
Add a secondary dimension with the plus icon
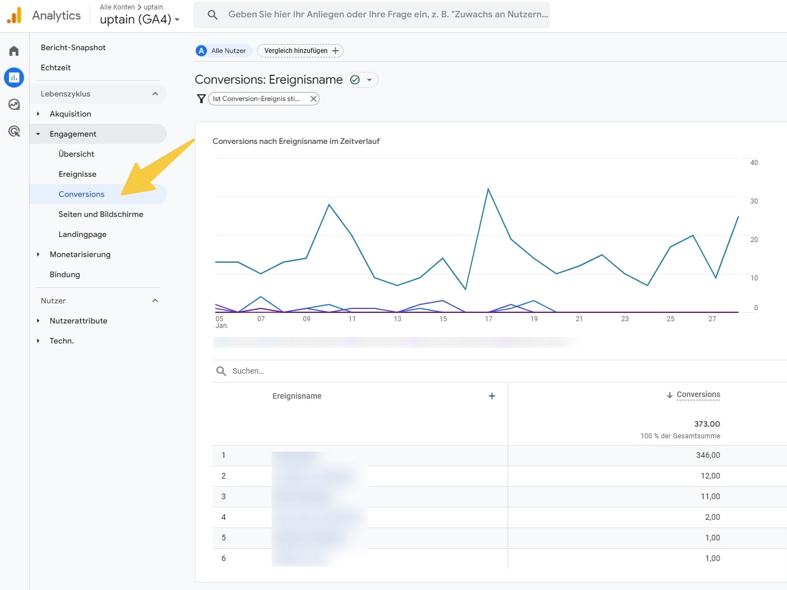click(x=492, y=396)
